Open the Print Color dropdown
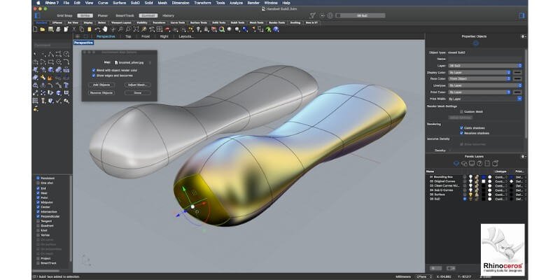 479,92
